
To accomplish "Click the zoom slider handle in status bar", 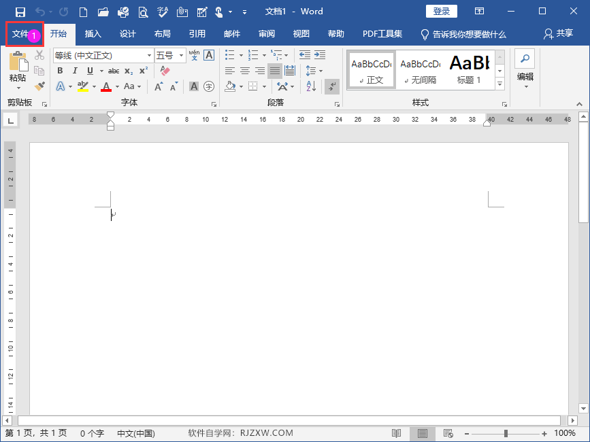I will coord(506,433).
